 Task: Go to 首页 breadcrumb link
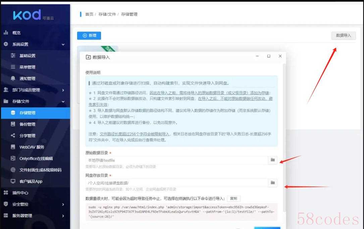coord(89,14)
